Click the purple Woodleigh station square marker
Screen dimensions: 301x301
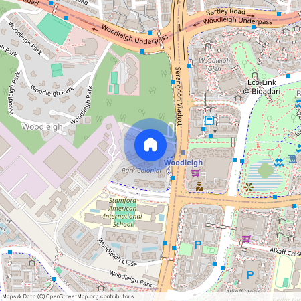tap(183, 153)
